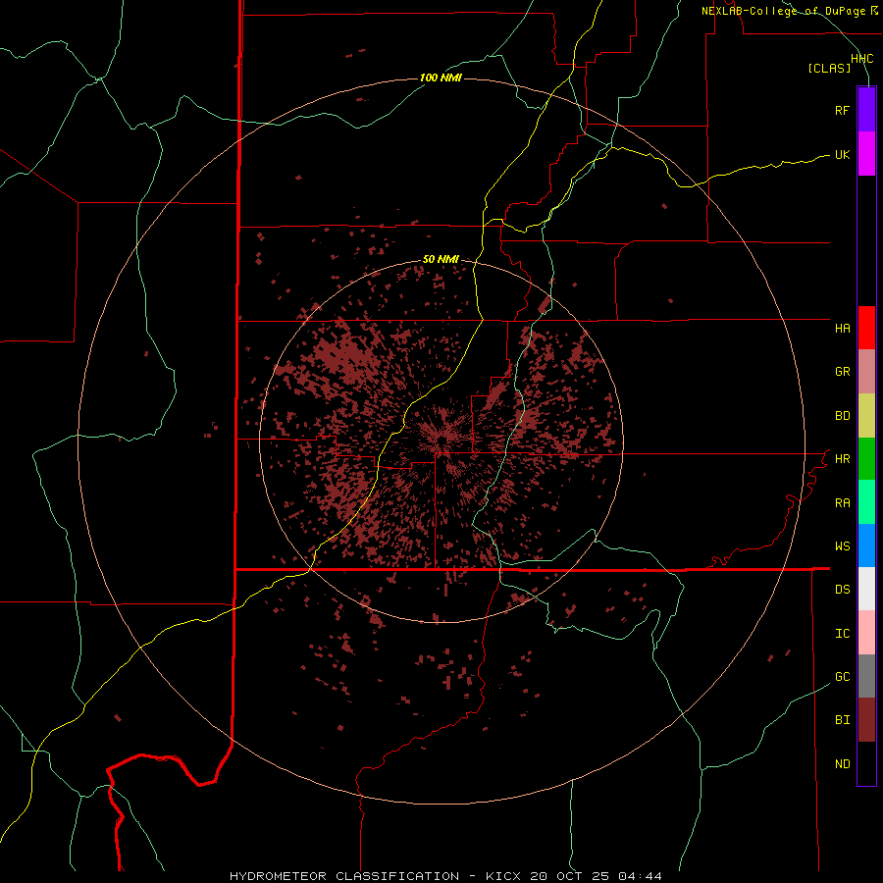Select the ND black legend swatch
Viewport: 883px width, 883px height.
pyautogui.click(x=866, y=763)
